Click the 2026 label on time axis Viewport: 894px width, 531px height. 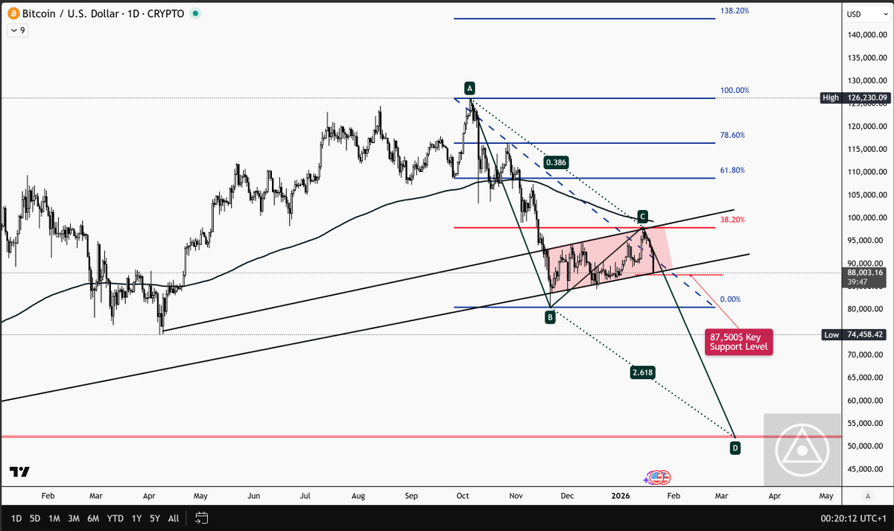pyautogui.click(x=620, y=495)
